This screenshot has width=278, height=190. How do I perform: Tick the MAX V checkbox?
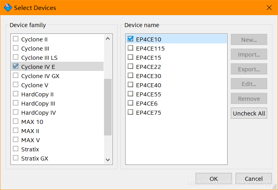[x=16, y=140]
